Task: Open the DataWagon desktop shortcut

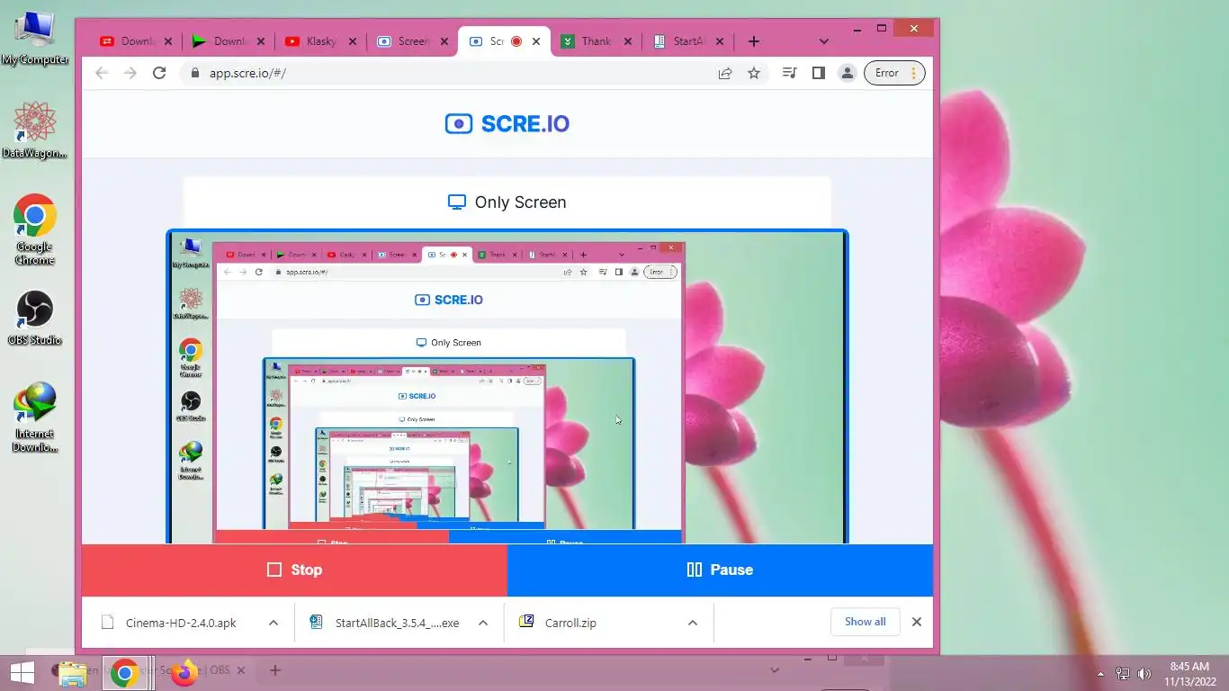Action: point(34,130)
